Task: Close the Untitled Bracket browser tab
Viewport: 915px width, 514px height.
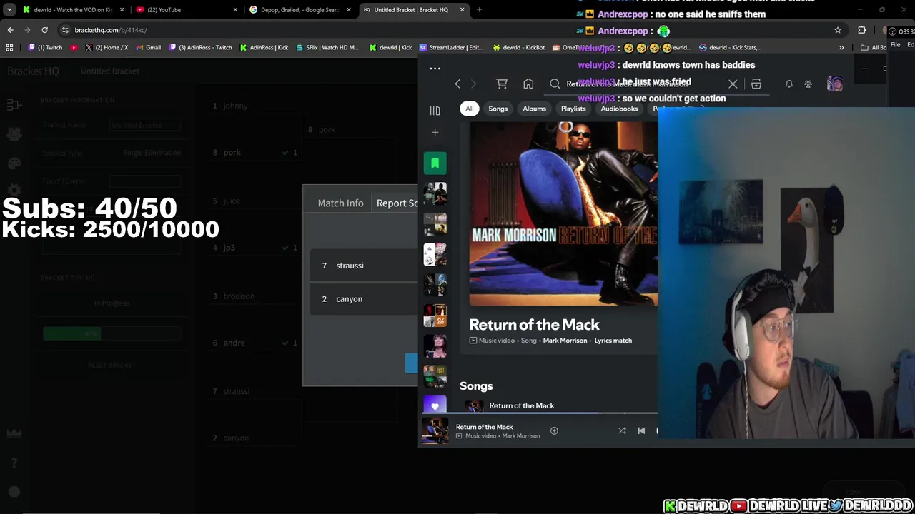Action: click(x=462, y=10)
